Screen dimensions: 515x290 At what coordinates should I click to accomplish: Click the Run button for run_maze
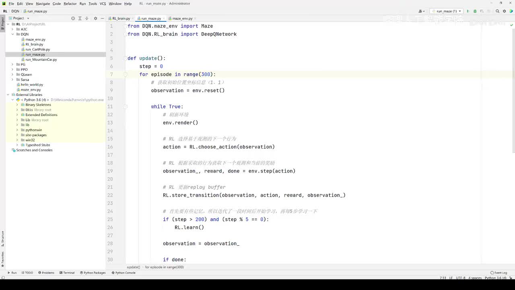point(468,11)
